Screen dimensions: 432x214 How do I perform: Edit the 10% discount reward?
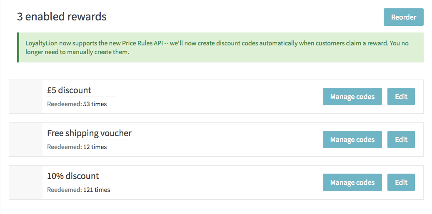click(401, 182)
